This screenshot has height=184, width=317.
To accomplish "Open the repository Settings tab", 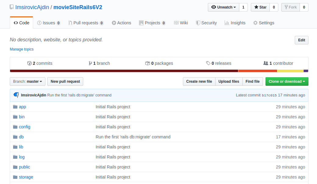I will coord(264,23).
